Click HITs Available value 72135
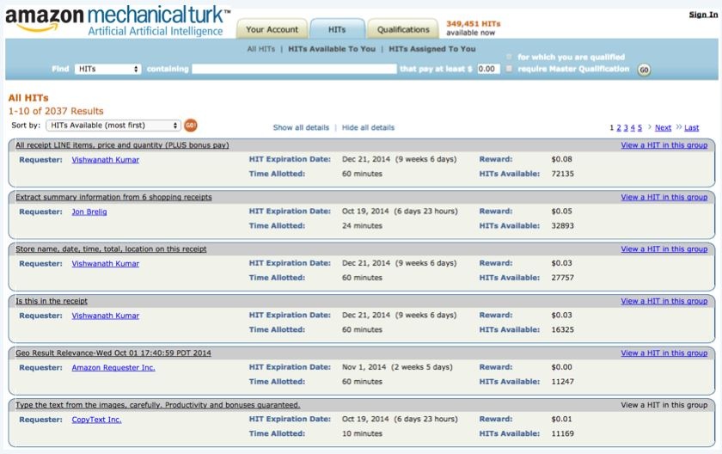 click(563, 174)
